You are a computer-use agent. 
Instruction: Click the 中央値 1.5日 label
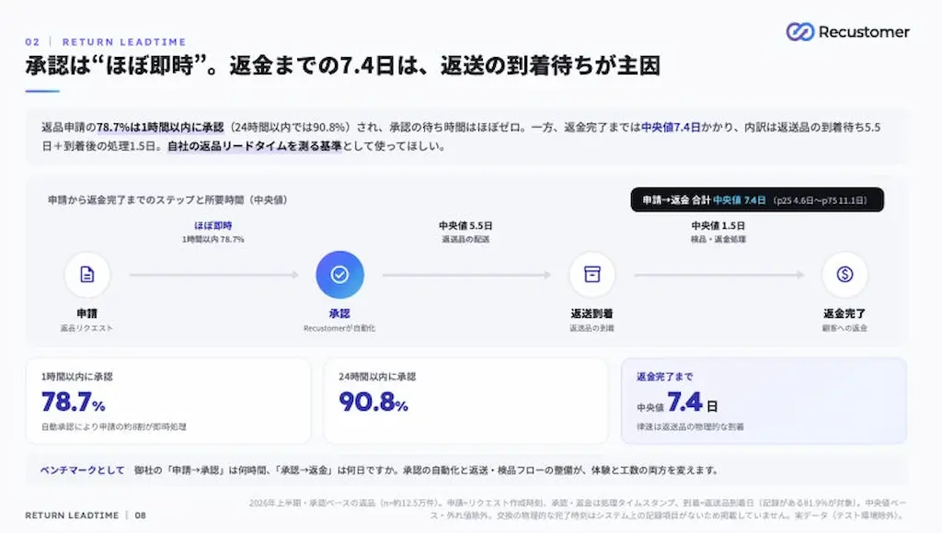[x=718, y=226]
